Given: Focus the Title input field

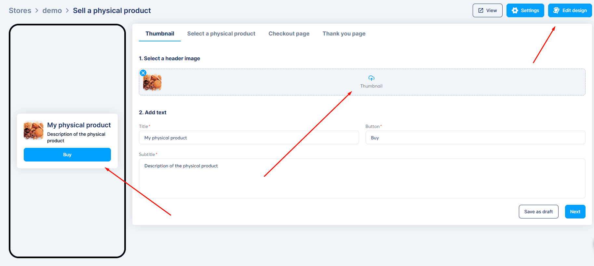Looking at the screenshot, I should point(249,138).
